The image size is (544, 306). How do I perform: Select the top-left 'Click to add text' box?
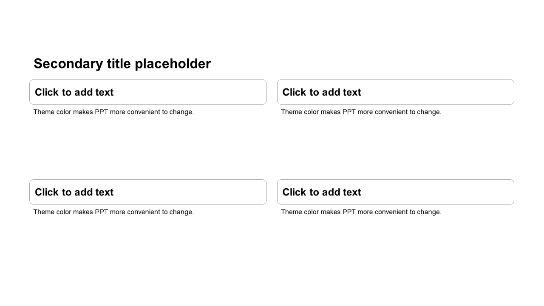[148, 92]
